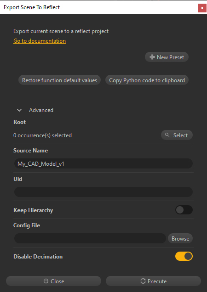Create a New Preset
This screenshot has width=207, height=292.
click(x=167, y=57)
